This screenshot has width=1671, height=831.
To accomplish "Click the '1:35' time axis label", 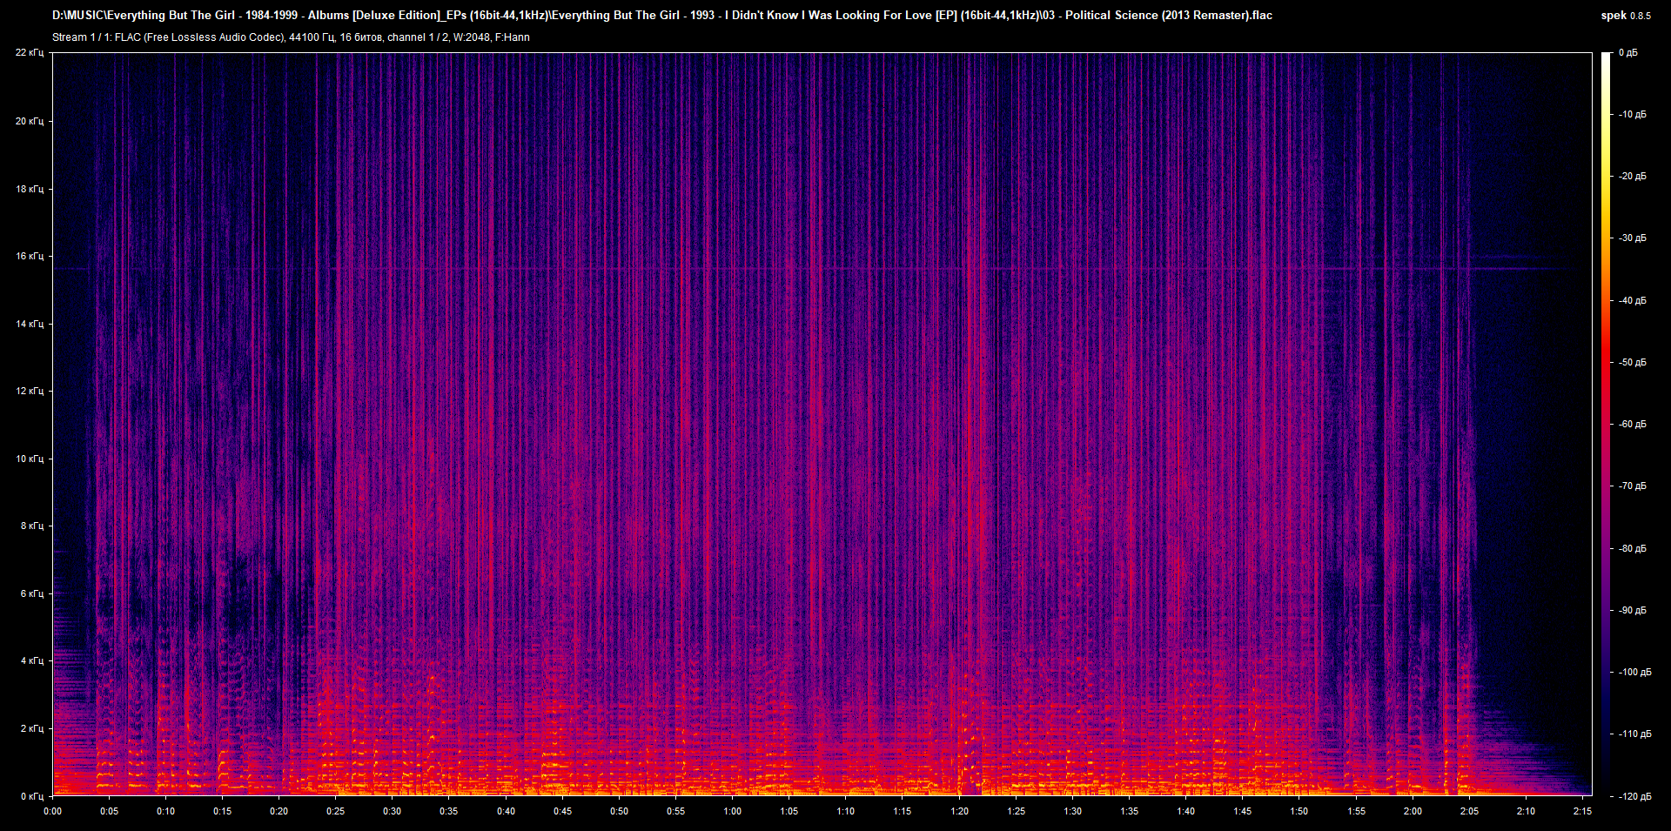I will (x=1130, y=811).
